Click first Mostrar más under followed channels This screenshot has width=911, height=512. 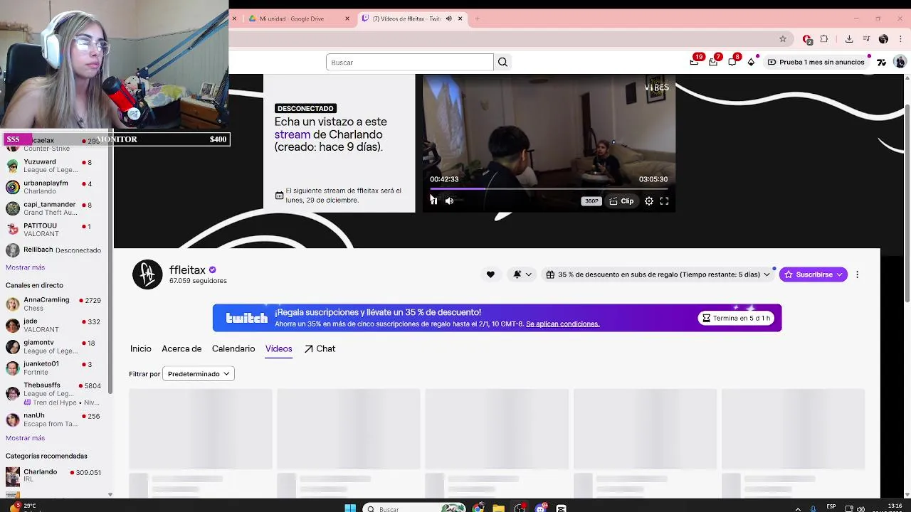(x=26, y=267)
